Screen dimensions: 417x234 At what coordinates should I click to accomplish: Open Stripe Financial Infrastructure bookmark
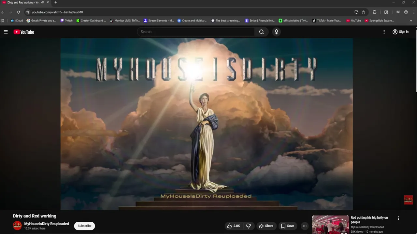[x=260, y=20]
